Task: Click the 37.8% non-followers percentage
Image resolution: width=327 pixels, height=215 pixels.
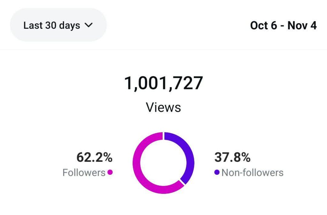Action: click(x=232, y=157)
